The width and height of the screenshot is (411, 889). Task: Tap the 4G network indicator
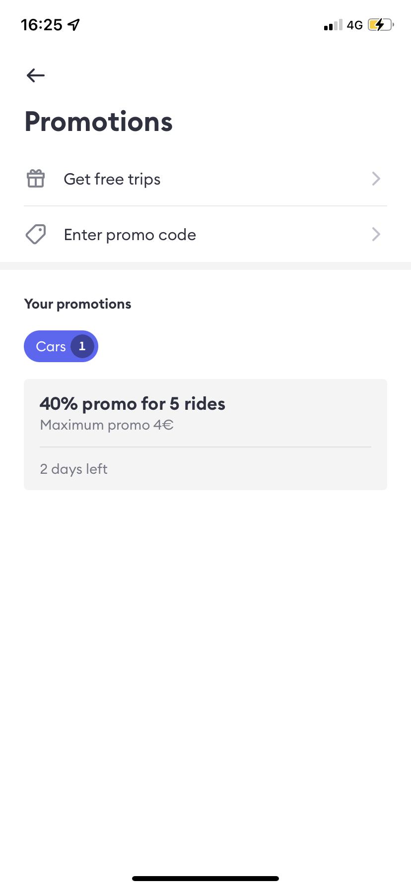click(354, 25)
